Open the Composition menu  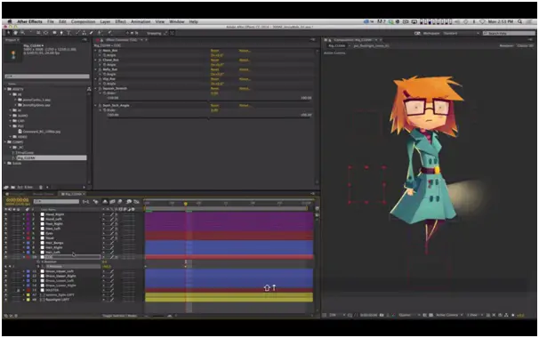[x=84, y=21]
